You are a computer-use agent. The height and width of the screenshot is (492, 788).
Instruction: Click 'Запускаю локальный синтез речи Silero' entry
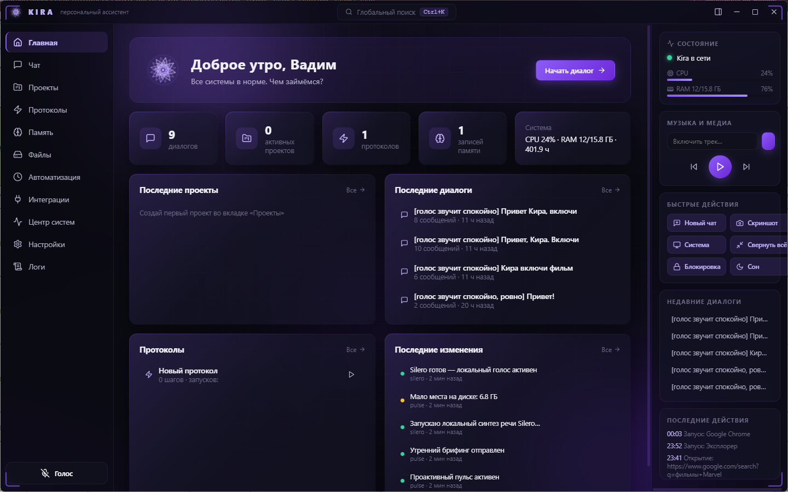pyautogui.click(x=507, y=427)
